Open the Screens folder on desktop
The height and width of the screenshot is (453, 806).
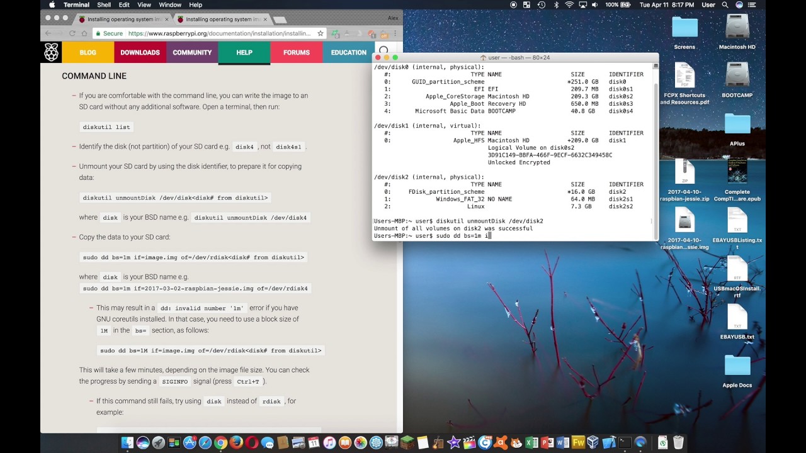(684, 31)
